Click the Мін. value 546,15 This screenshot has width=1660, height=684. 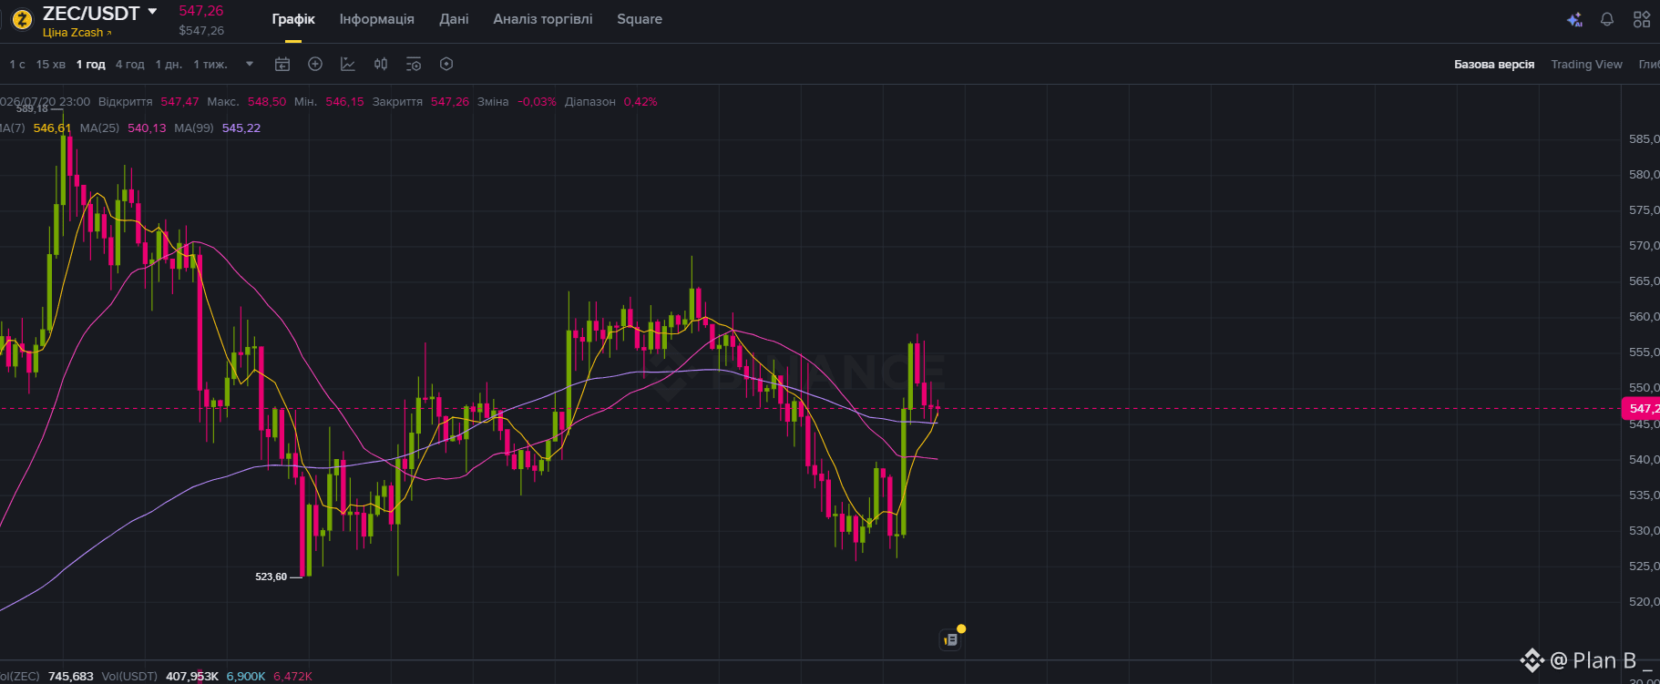(x=344, y=102)
